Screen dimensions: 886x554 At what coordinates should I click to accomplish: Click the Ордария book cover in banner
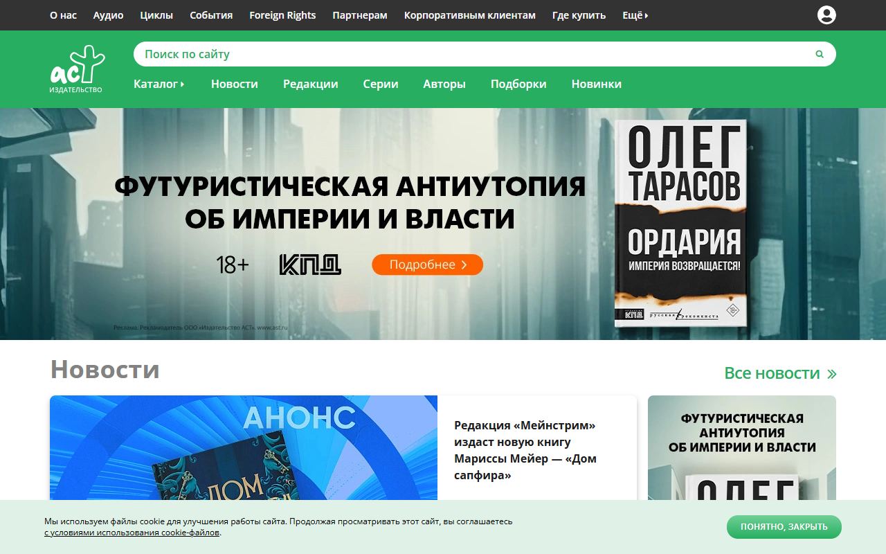coord(680,223)
